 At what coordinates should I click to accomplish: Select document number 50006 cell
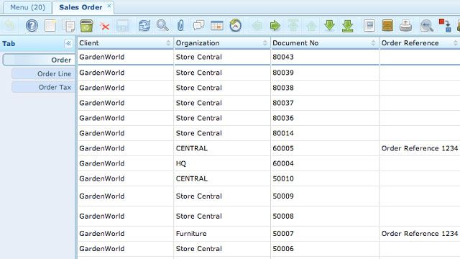(325, 249)
